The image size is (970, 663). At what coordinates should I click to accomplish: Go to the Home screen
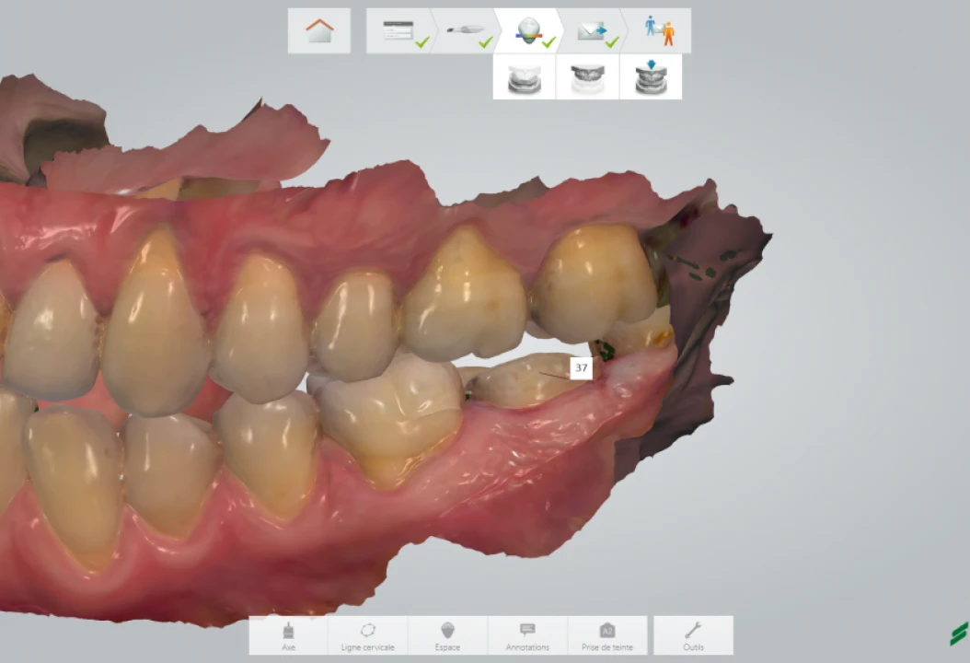[x=319, y=31]
